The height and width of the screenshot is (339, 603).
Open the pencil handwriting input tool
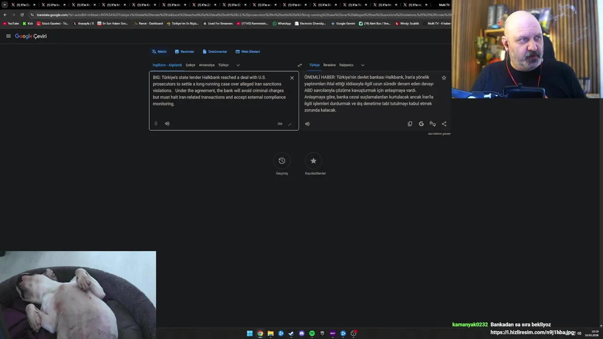pyautogui.click(x=290, y=124)
